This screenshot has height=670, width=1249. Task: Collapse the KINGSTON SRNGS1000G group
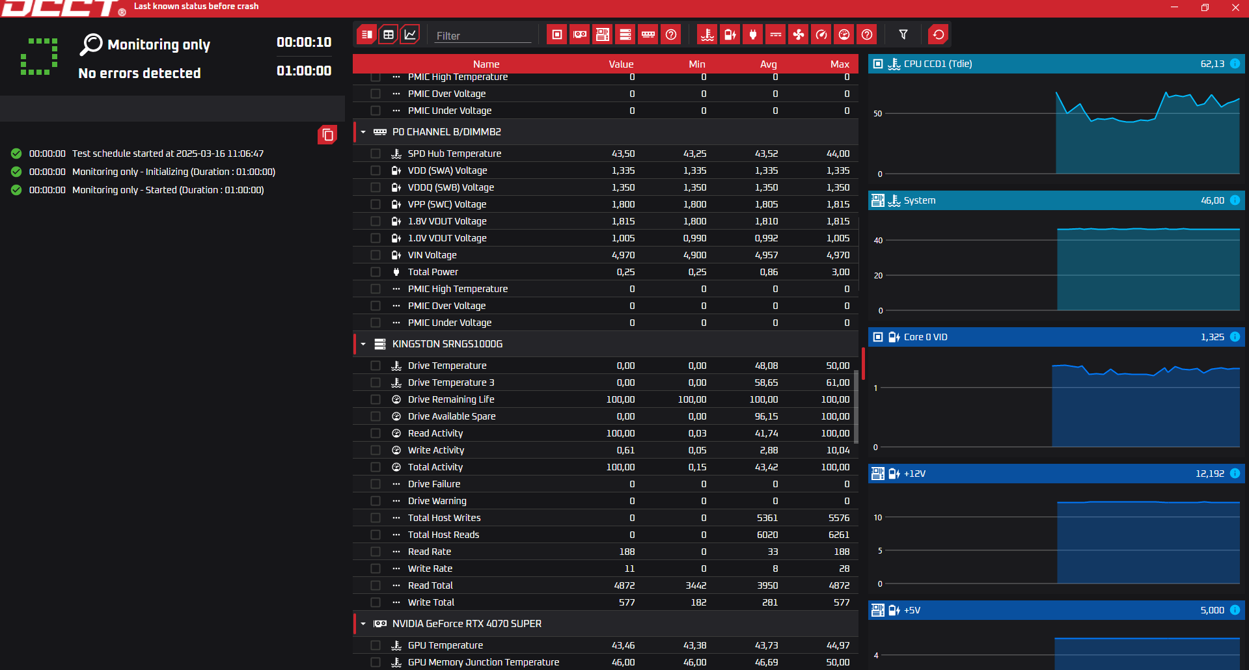point(363,344)
